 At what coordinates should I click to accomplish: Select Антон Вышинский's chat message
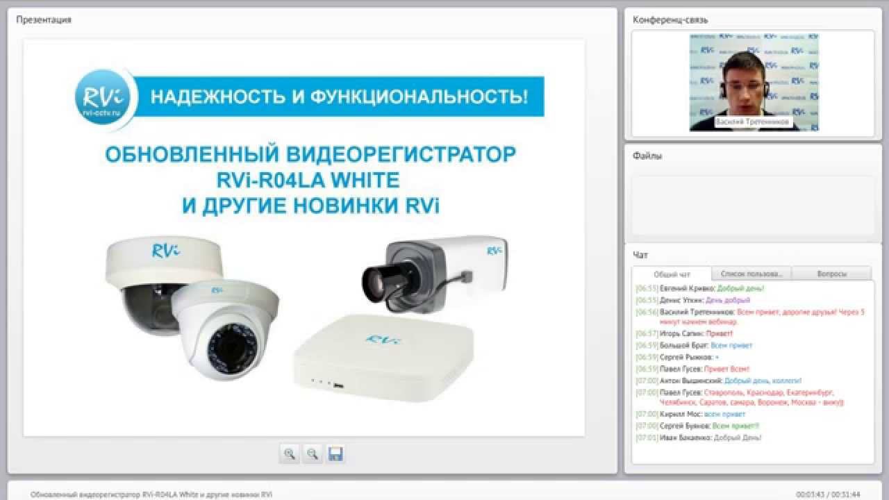(719, 381)
